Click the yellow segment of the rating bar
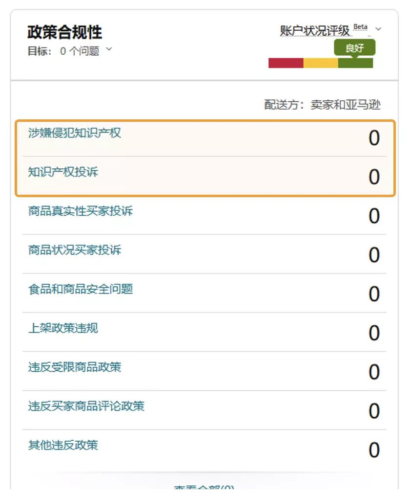 [321, 64]
